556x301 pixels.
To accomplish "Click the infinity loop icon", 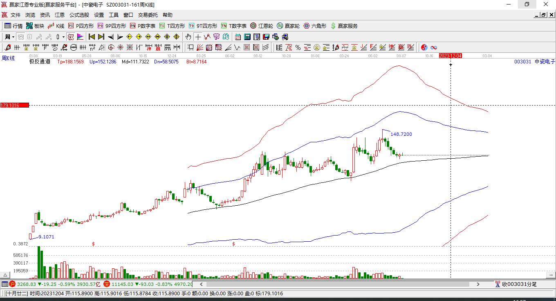I will (x=434, y=47).
